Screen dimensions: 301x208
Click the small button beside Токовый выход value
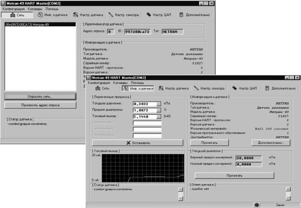159,117
